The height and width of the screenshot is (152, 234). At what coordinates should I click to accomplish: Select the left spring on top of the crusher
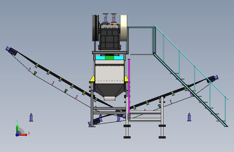(106, 18)
